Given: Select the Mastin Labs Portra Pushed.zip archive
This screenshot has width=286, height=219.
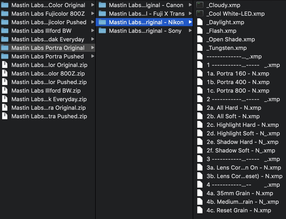Looking at the screenshot, I should (49, 116).
